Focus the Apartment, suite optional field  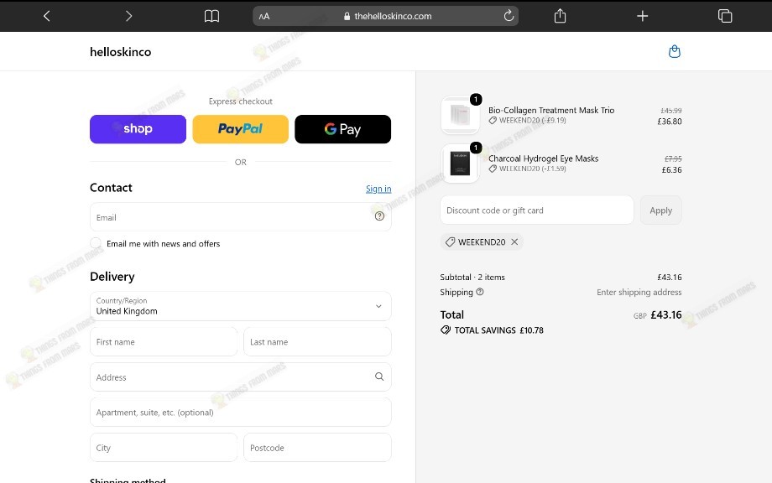241,413
